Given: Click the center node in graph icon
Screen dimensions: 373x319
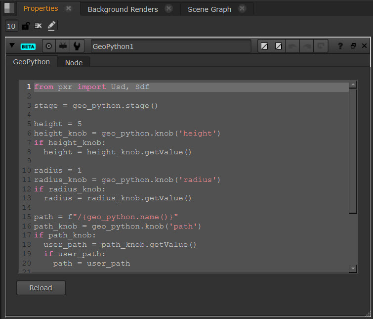Looking at the screenshot, I should click(x=49, y=46).
